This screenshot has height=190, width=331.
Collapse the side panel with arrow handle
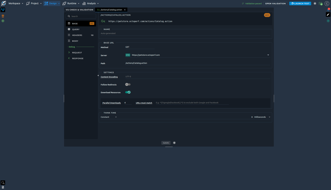pyautogui.click(x=98, y=75)
